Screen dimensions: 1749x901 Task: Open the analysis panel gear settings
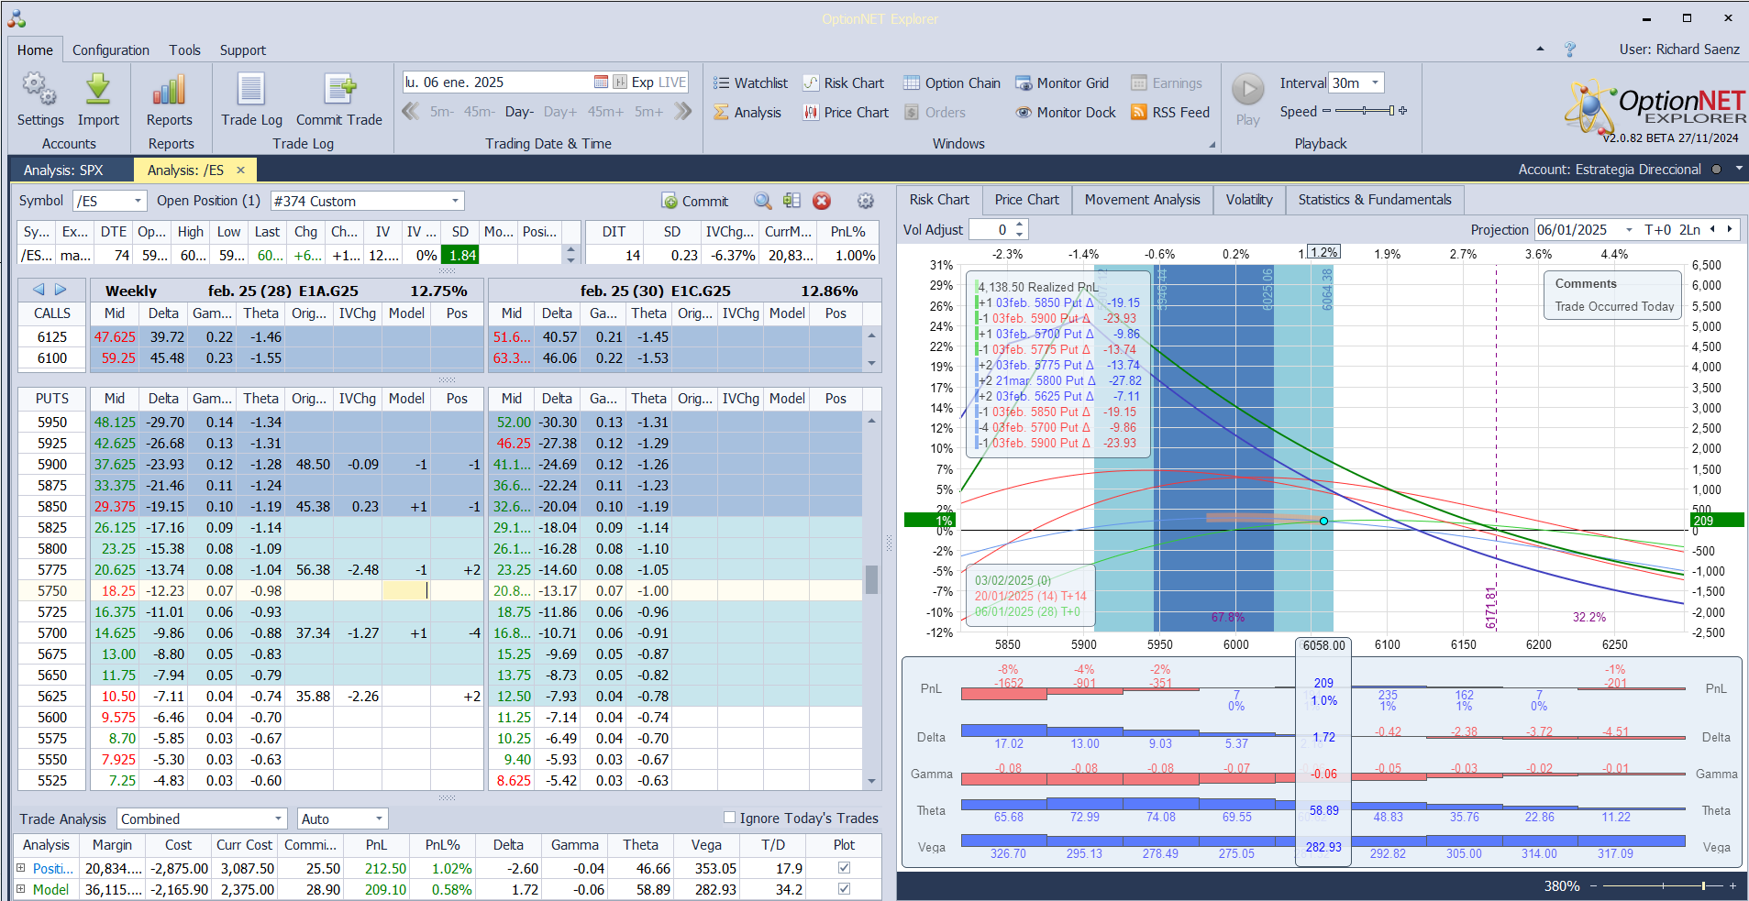pos(865,201)
